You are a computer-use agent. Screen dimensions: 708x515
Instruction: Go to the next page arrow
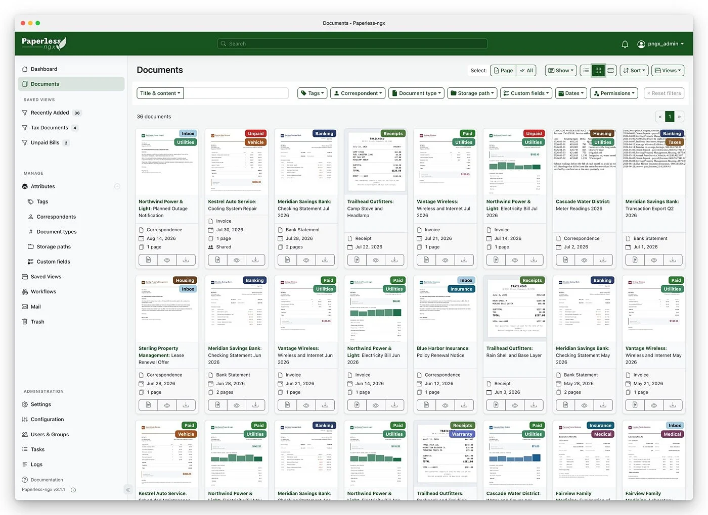(x=679, y=117)
